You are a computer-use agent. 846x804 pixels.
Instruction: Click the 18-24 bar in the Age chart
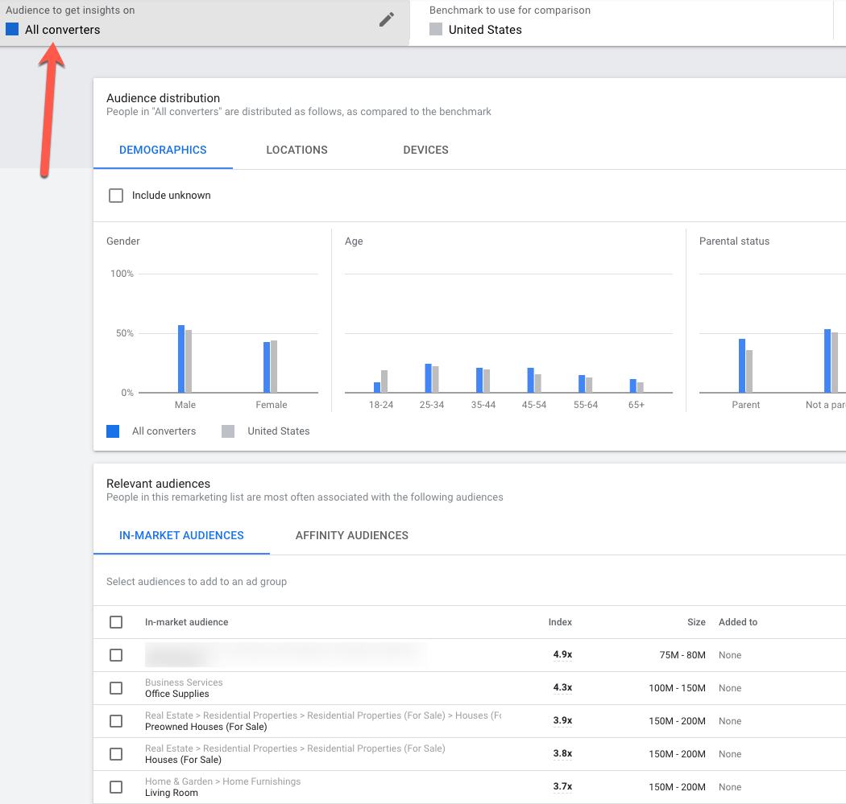(x=377, y=388)
